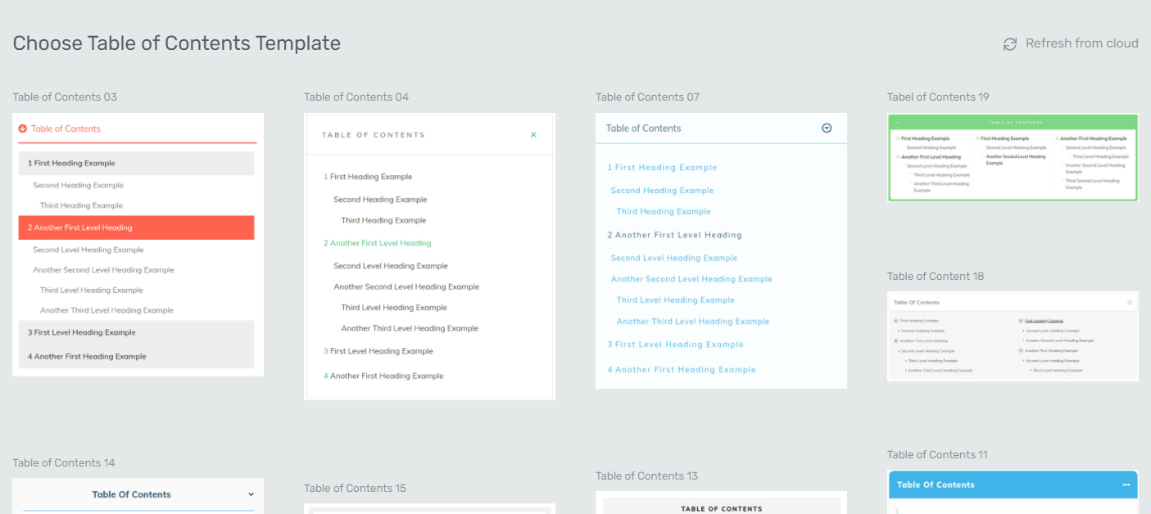Click the "Choose Table of Contents Template" heading

pos(177,43)
